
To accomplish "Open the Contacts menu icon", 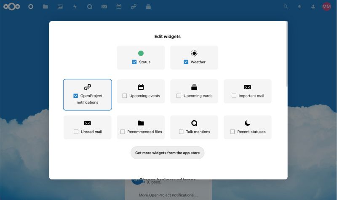I will [x=313, y=7].
